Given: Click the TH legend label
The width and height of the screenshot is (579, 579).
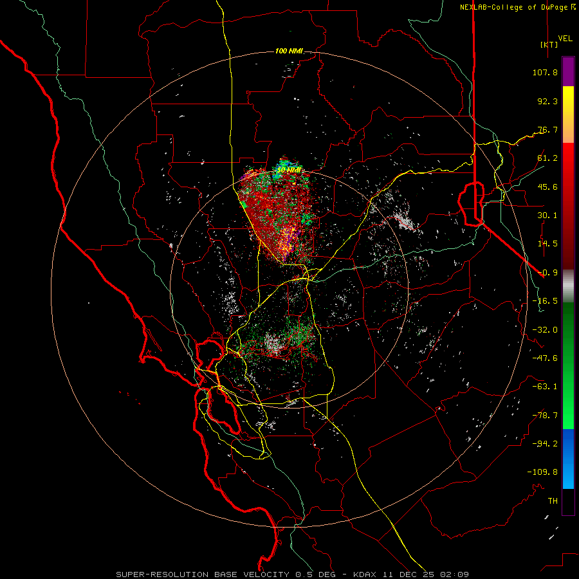Looking at the screenshot, I should [x=553, y=501].
